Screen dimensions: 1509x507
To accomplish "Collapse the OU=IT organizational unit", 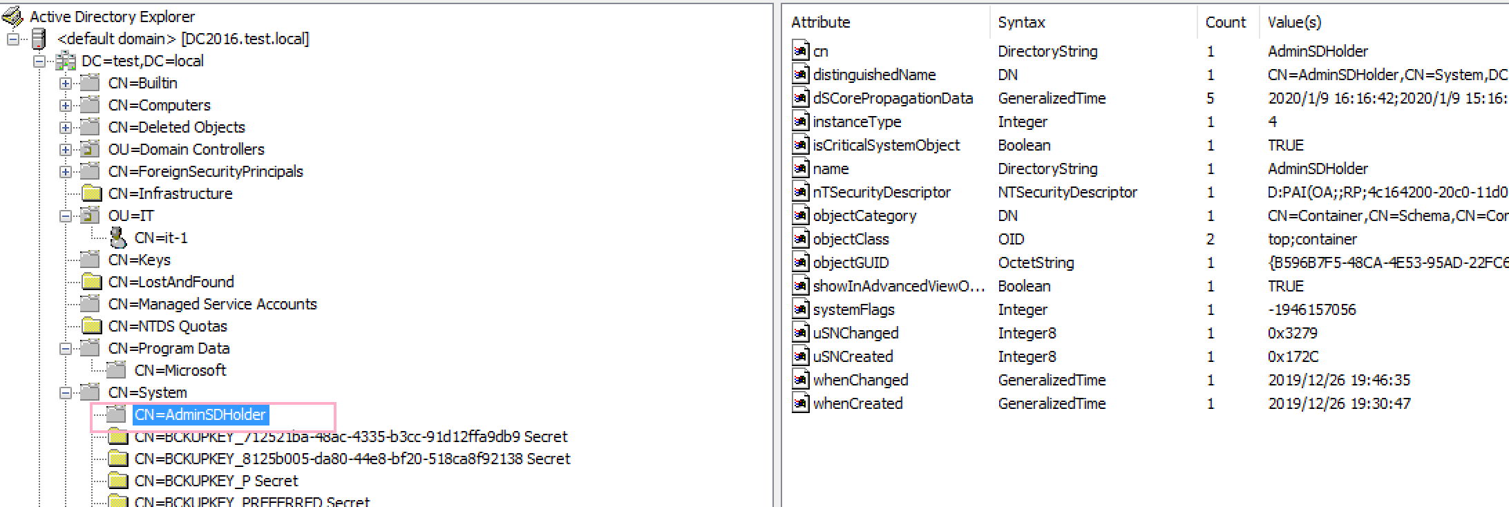I will [x=66, y=216].
